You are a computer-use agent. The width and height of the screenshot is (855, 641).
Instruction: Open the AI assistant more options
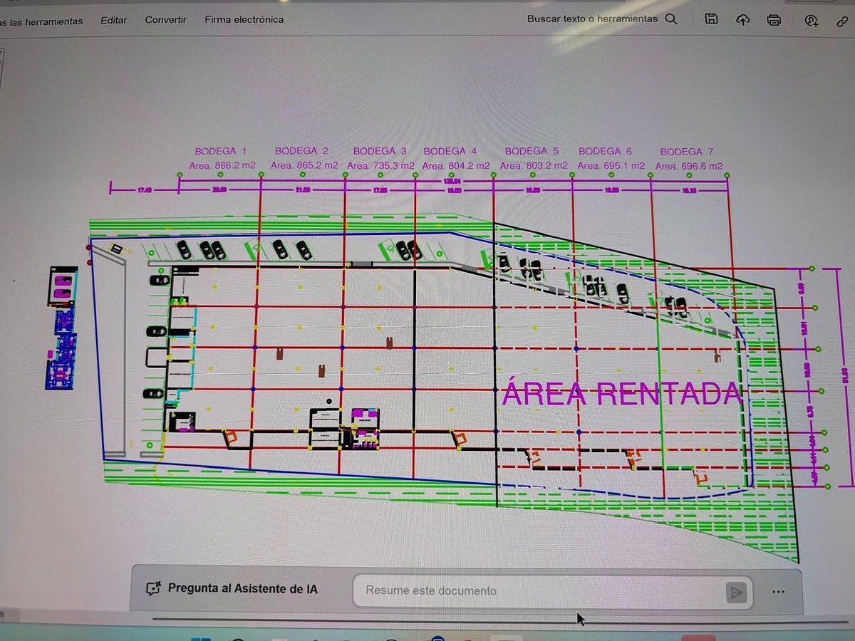click(778, 591)
